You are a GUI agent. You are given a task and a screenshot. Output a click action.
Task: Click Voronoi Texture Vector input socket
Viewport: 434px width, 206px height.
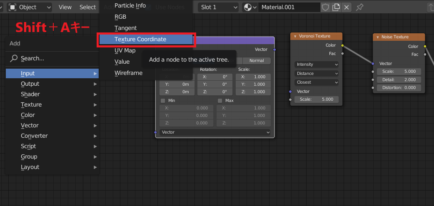coord(290,91)
